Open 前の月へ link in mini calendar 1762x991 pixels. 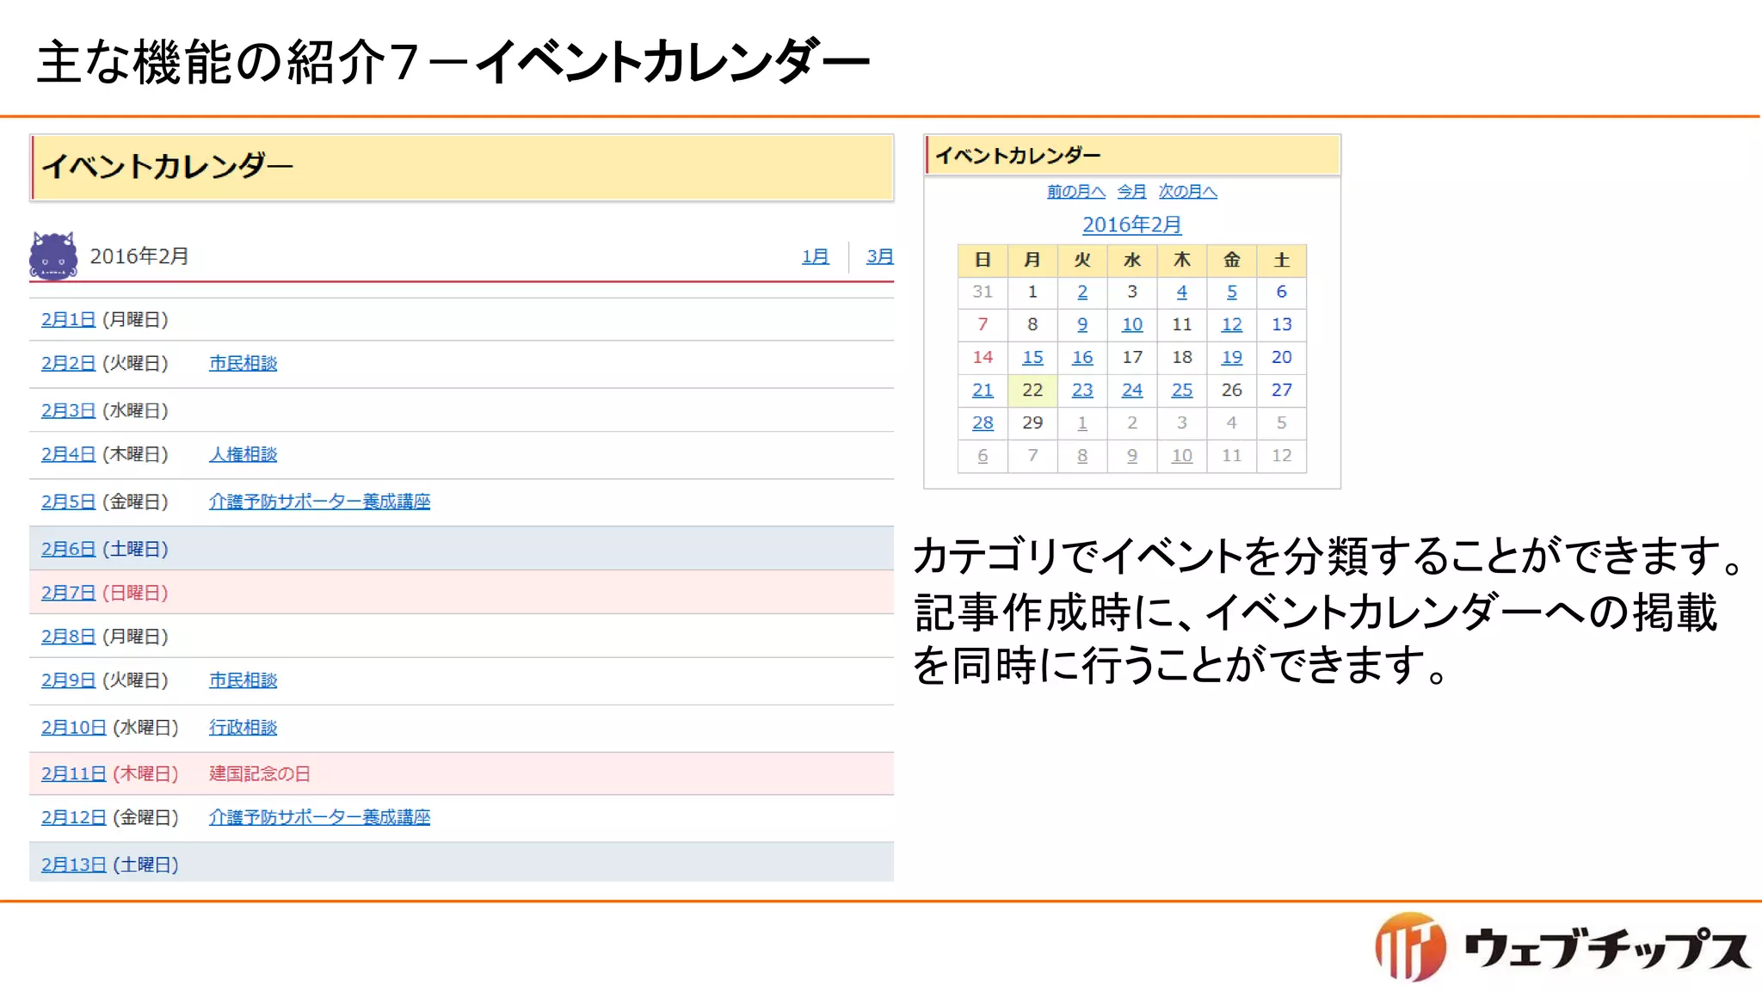click(1075, 191)
